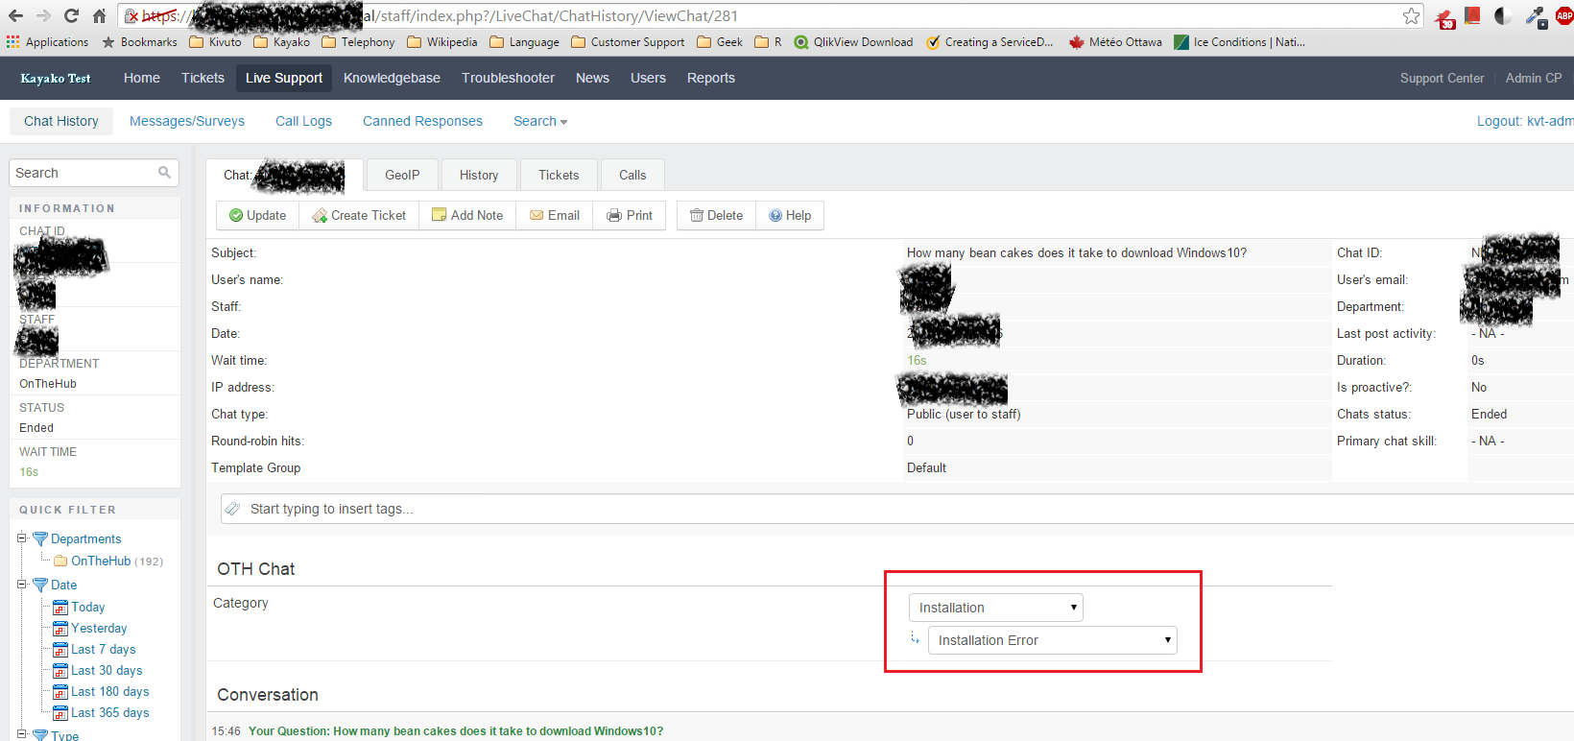Open the Knowledgebase menu
Image resolution: width=1574 pixels, height=741 pixels.
392,78
